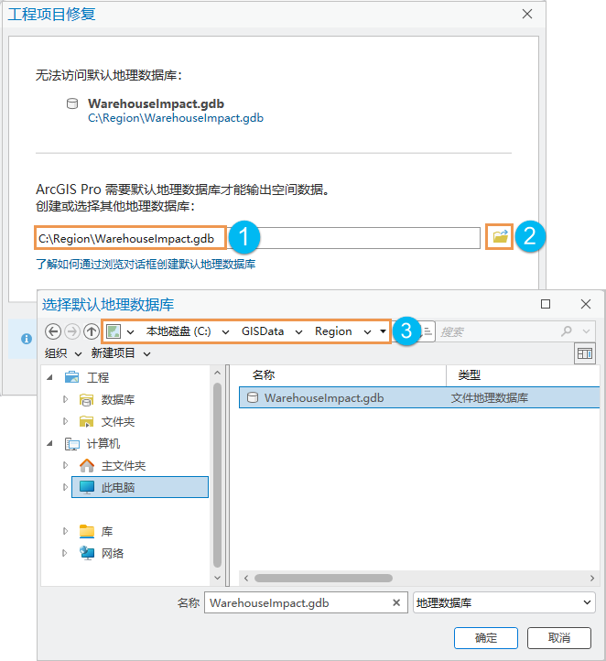Expand the 文件夹 tree node

coord(65,421)
